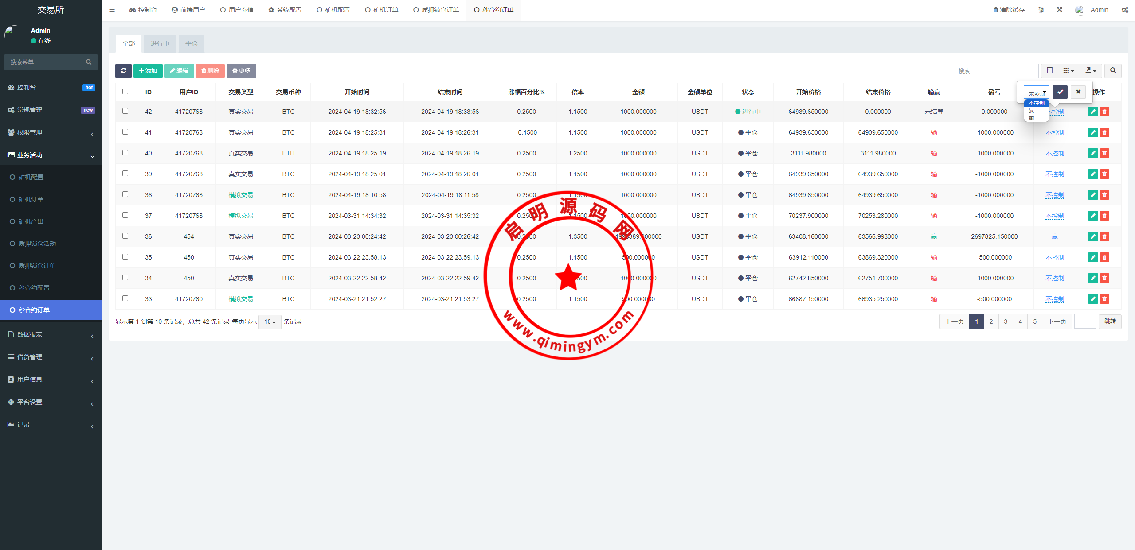Viewport: 1135px width, 550px height.
Task: Click the table search input field
Action: (995, 71)
